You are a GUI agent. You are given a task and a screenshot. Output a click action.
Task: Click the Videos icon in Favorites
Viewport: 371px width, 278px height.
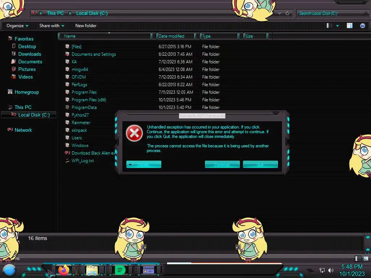[x=13, y=77]
